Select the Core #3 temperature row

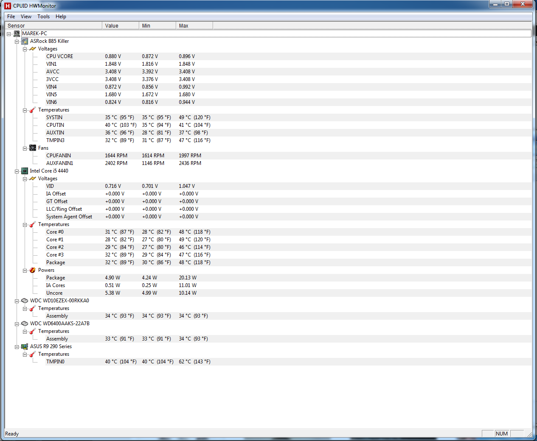289,255
